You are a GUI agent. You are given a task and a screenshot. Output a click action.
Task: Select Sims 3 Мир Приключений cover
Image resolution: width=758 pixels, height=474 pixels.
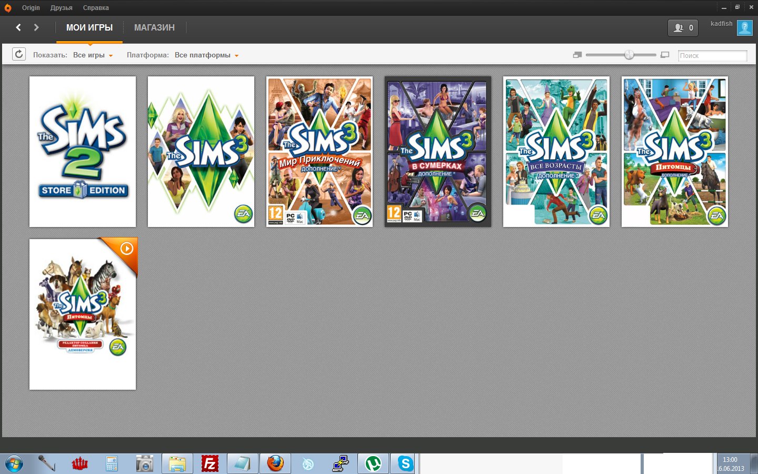(320, 152)
